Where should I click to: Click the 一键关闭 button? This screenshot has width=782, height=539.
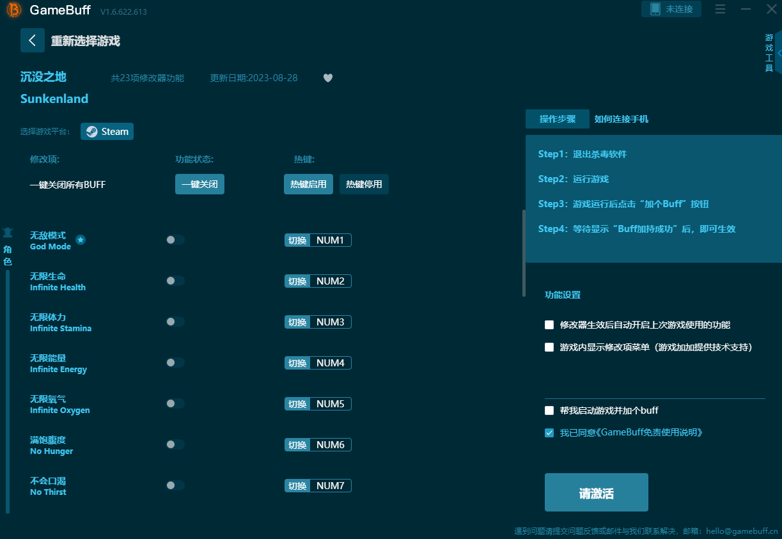(199, 184)
